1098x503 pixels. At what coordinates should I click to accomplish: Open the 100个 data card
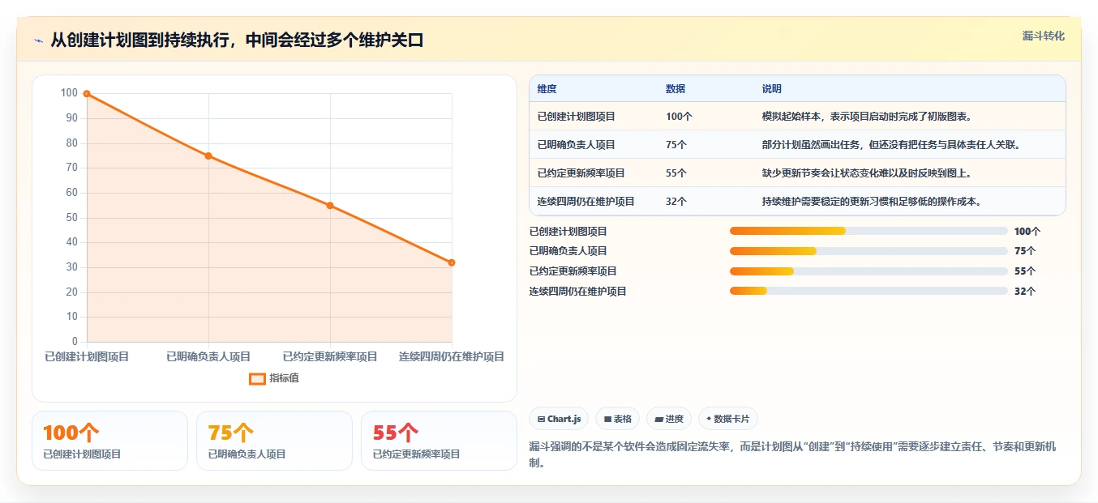click(109, 441)
